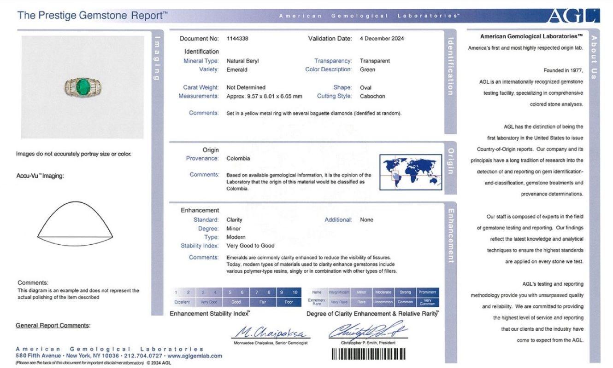
Task: Click the 'Fair' stability scale cell
Action: pos(262,302)
